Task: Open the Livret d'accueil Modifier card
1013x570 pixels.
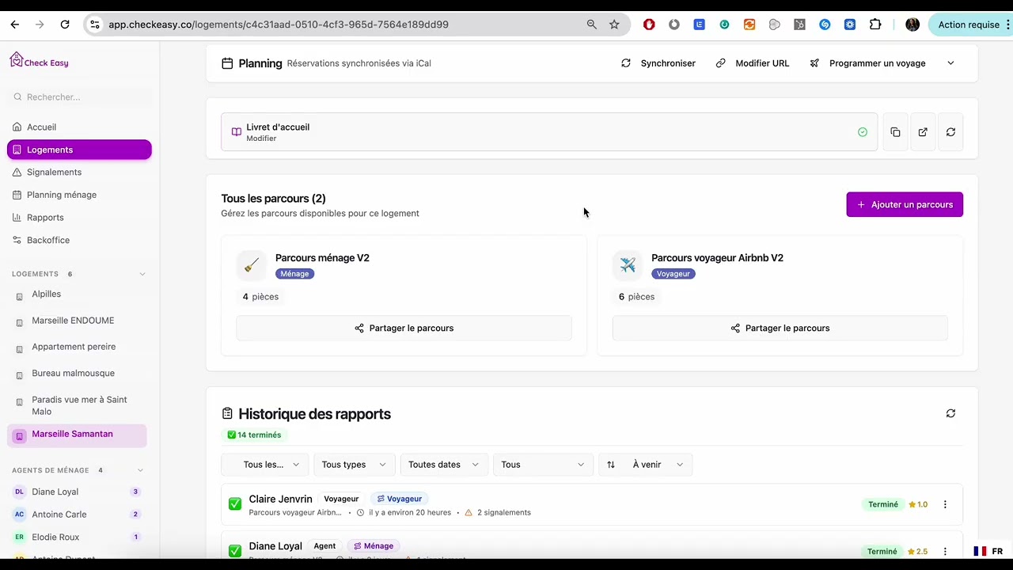Action: pyautogui.click(x=549, y=132)
